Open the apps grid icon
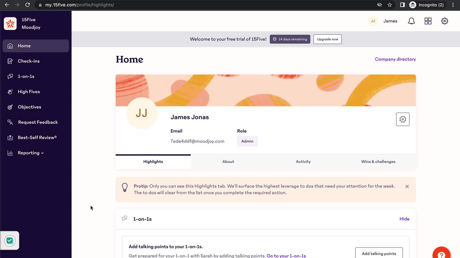460x258 pixels. [x=428, y=21]
